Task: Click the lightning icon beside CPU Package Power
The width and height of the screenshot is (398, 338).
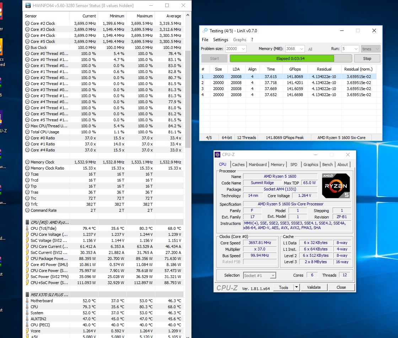Action: pos(27,259)
